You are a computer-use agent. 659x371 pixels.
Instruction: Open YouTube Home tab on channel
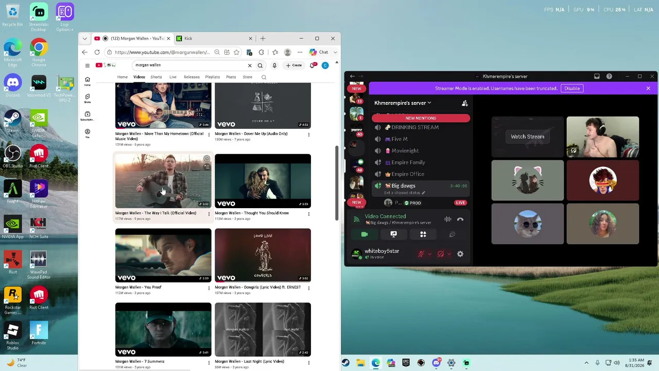click(x=122, y=77)
